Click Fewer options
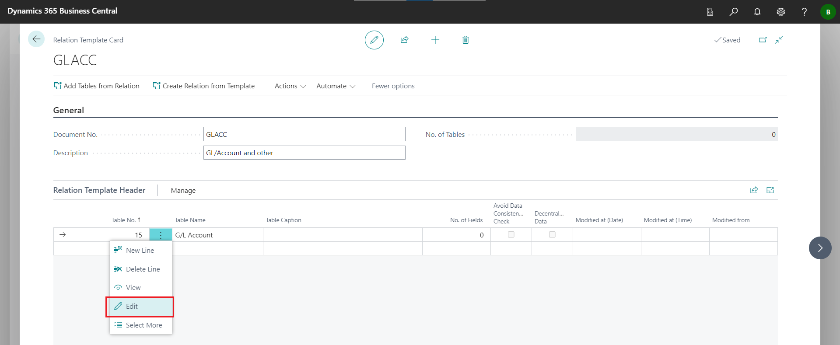 (x=393, y=86)
